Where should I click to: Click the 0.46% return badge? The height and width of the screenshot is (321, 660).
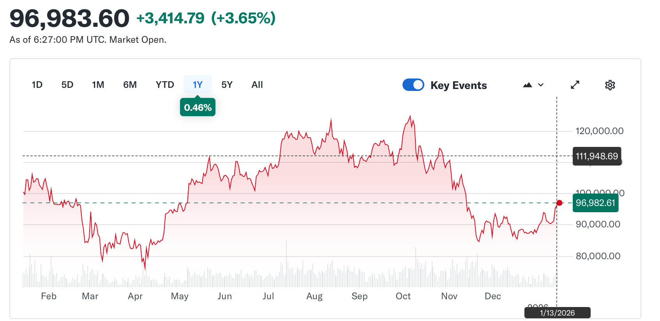pyautogui.click(x=198, y=108)
